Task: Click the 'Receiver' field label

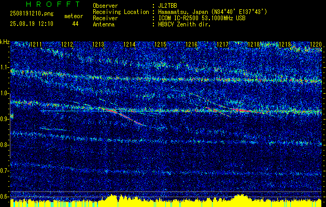Action: [x=105, y=18]
